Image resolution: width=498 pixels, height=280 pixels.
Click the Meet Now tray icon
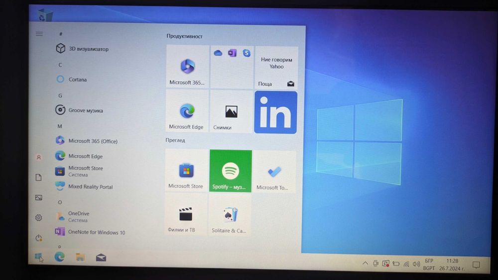pyautogui.click(x=375, y=263)
